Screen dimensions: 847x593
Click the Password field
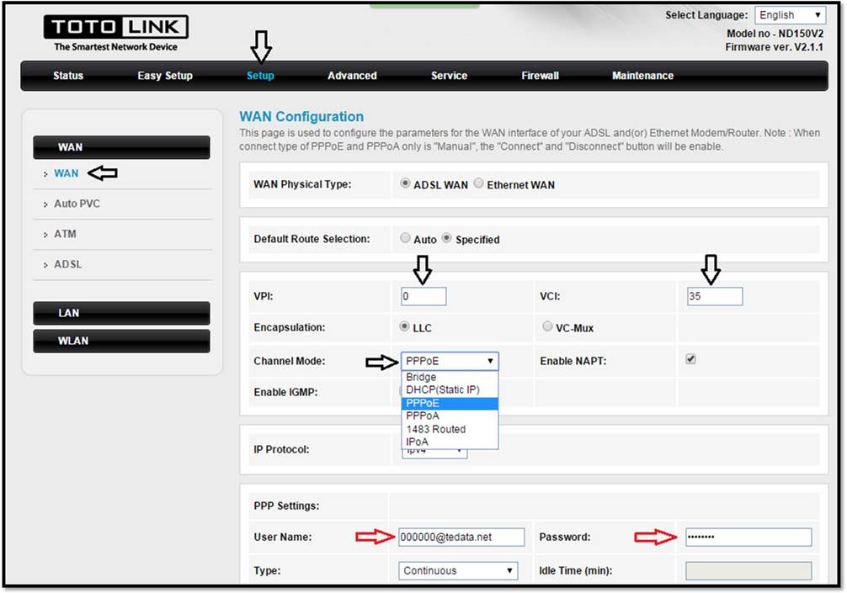click(x=748, y=537)
